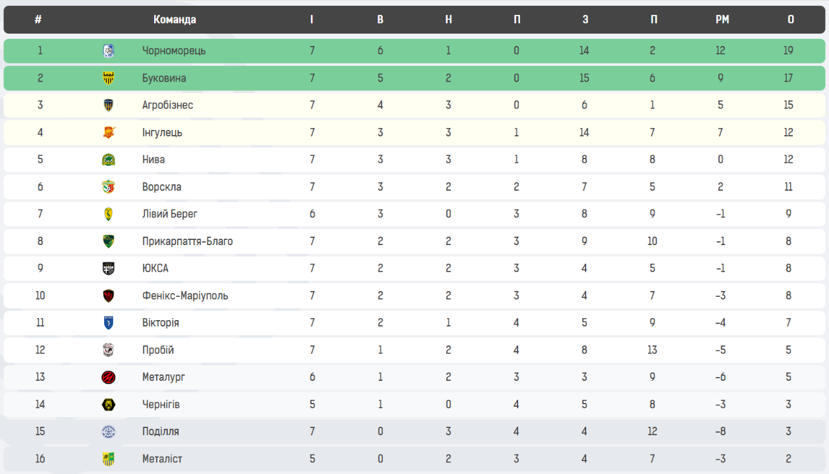This screenshot has height=474, width=829.
Task: Select the Фенікс-Маріуполь club logo
Action: (x=109, y=296)
